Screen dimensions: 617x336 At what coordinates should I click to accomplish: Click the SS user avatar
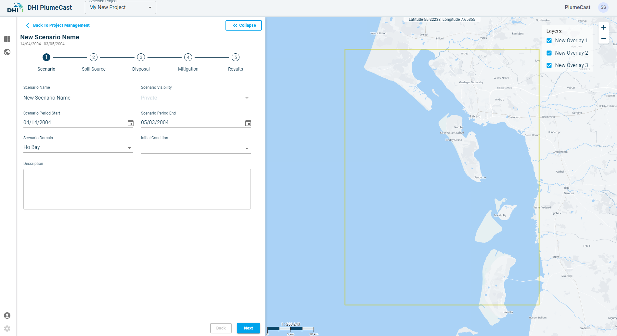(603, 7)
